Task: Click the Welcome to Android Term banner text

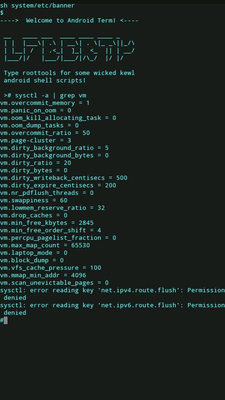Action: click(69, 21)
